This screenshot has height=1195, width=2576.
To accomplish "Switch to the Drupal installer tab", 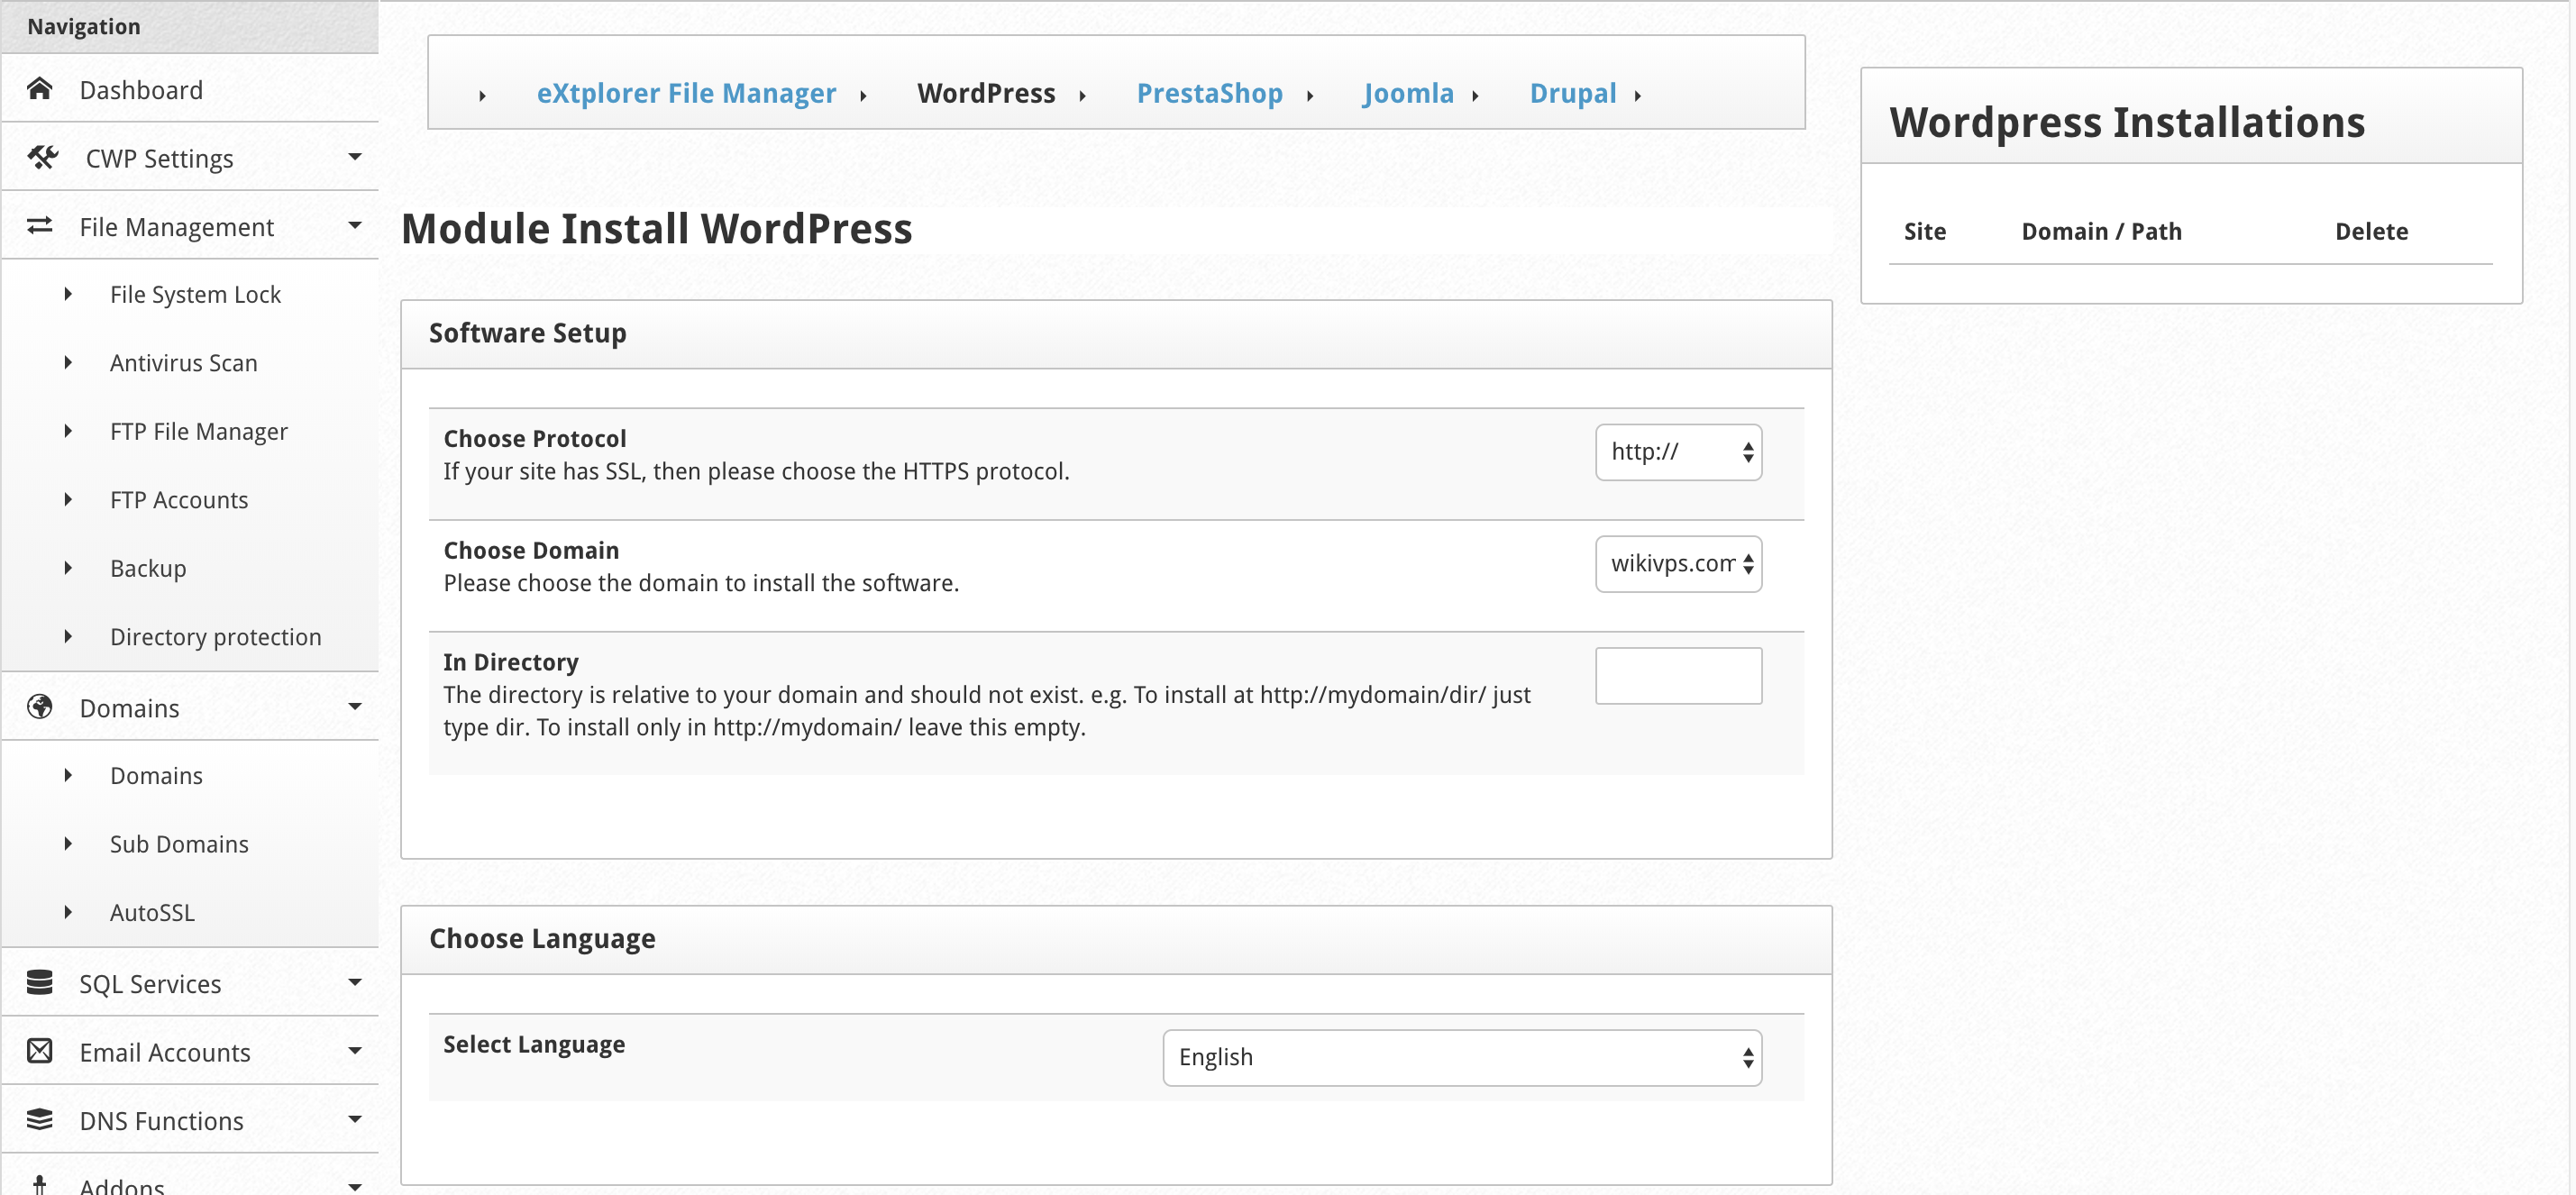I will pyautogui.click(x=1573, y=93).
